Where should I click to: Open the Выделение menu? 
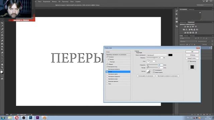46,2
